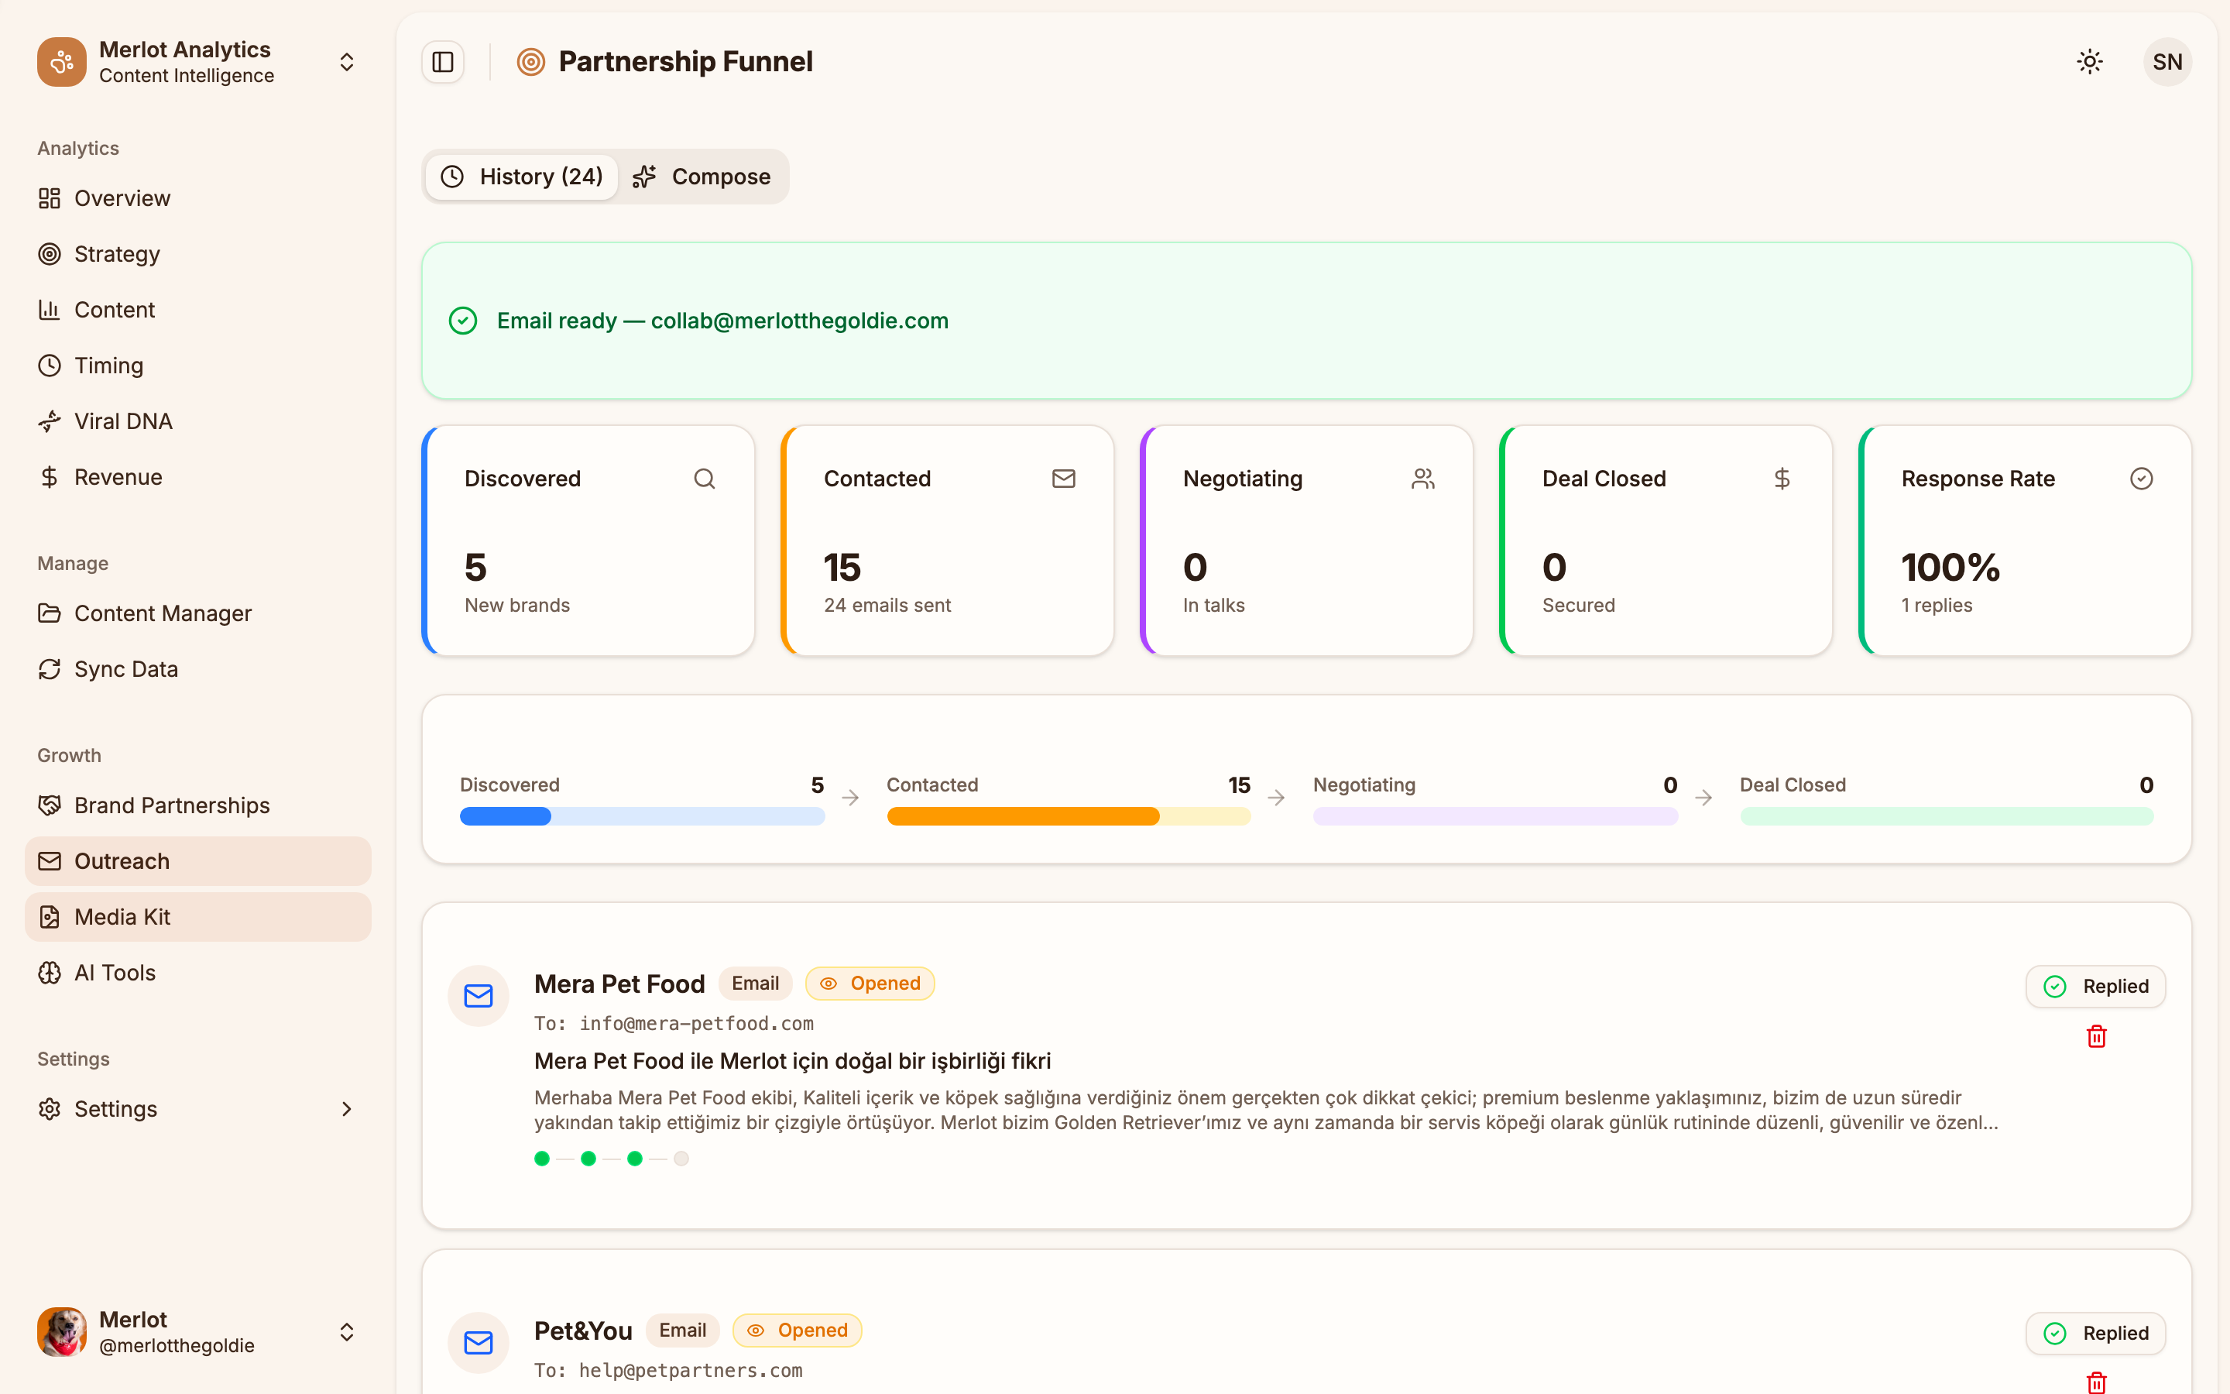The width and height of the screenshot is (2230, 1394).
Task: Open AI Tools from the Growth section
Action: pyautogui.click(x=115, y=972)
